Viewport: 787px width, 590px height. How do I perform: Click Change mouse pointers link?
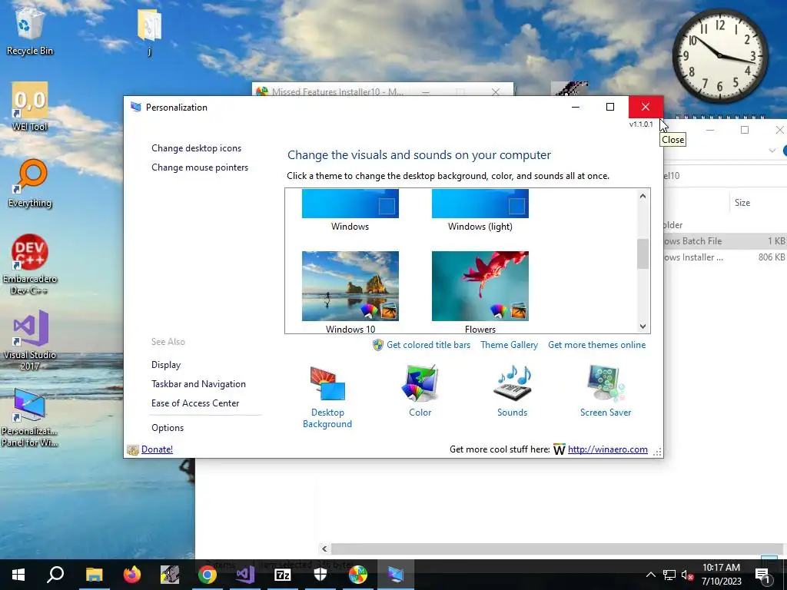(200, 167)
